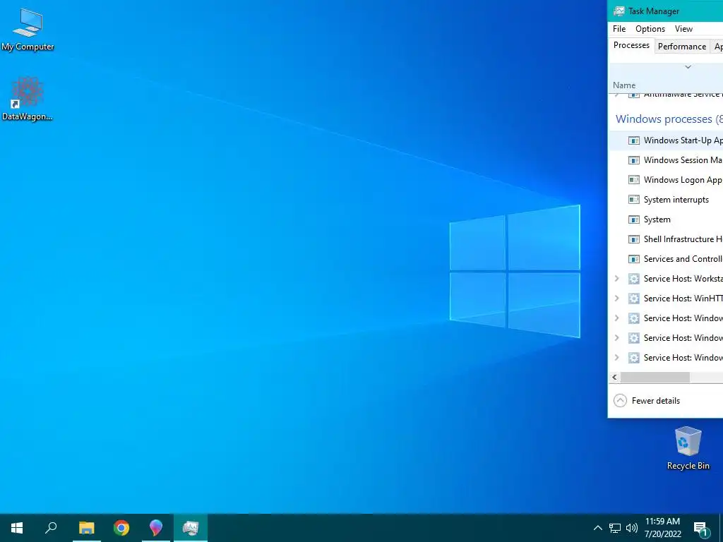Select the DataWagon desktop shortcut
This screenshot has height=542, width=723.
pos(28,99)
